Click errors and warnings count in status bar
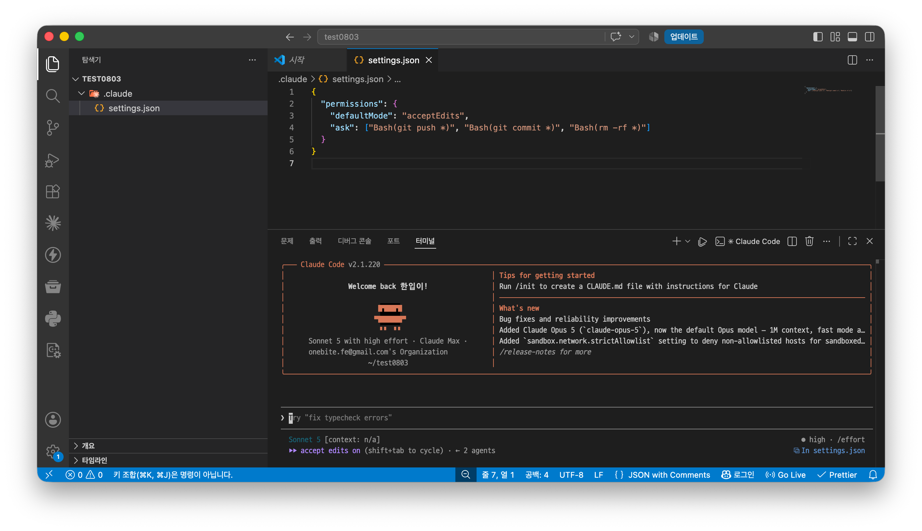The image size is (922, 531). pyautogui.click(x=84, y=475)
